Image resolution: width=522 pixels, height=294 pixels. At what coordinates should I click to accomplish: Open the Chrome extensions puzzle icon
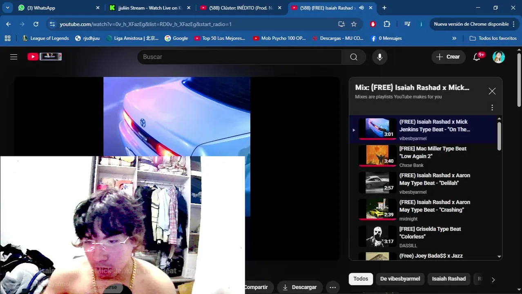click(387, 24)
